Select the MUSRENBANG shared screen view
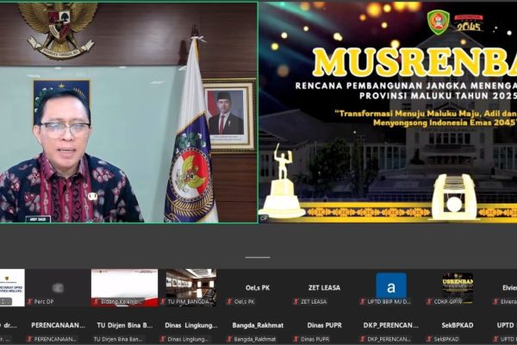The height and width of the screenshot is (345, 517). (x=388, y=112)
